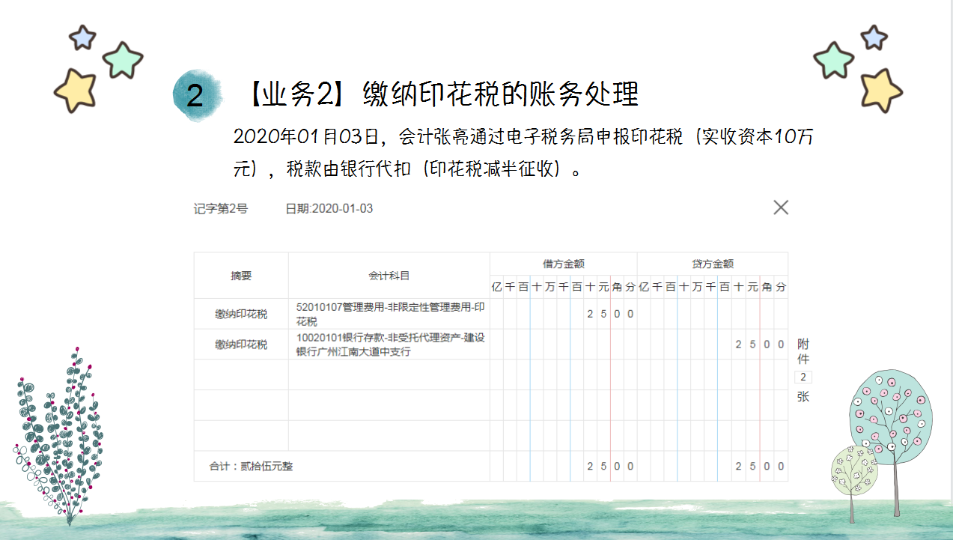The width and height of the screenshot is (953, 540).
Task: Click the debit total 2500 in the 合计 row
Action: 610,466
